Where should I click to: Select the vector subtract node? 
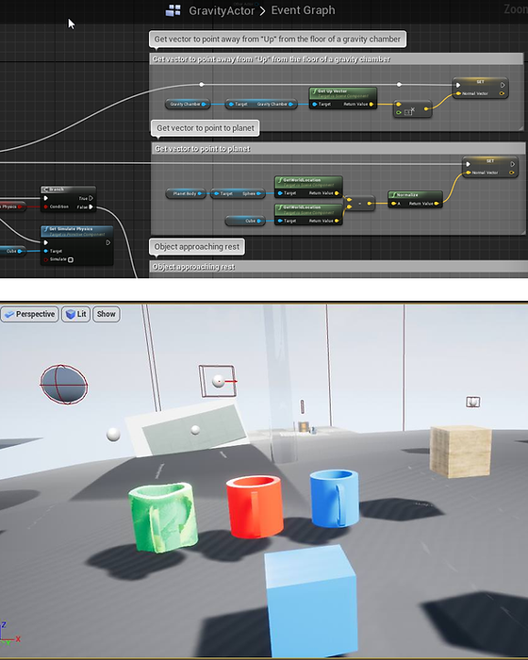[359, 204]
